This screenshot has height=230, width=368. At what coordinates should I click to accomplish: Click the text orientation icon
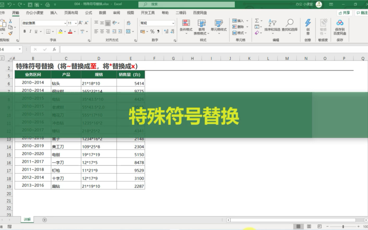click(114, 23)
